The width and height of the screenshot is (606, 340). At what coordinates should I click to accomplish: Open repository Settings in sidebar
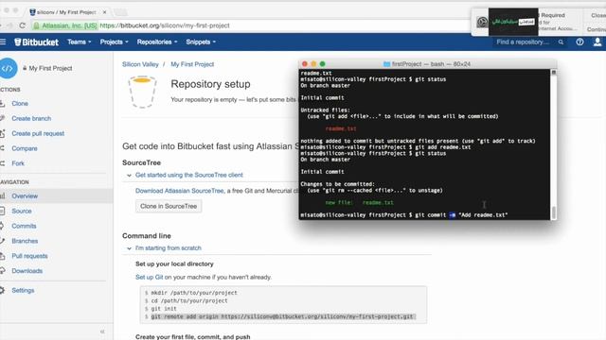(x=23, y=290)
